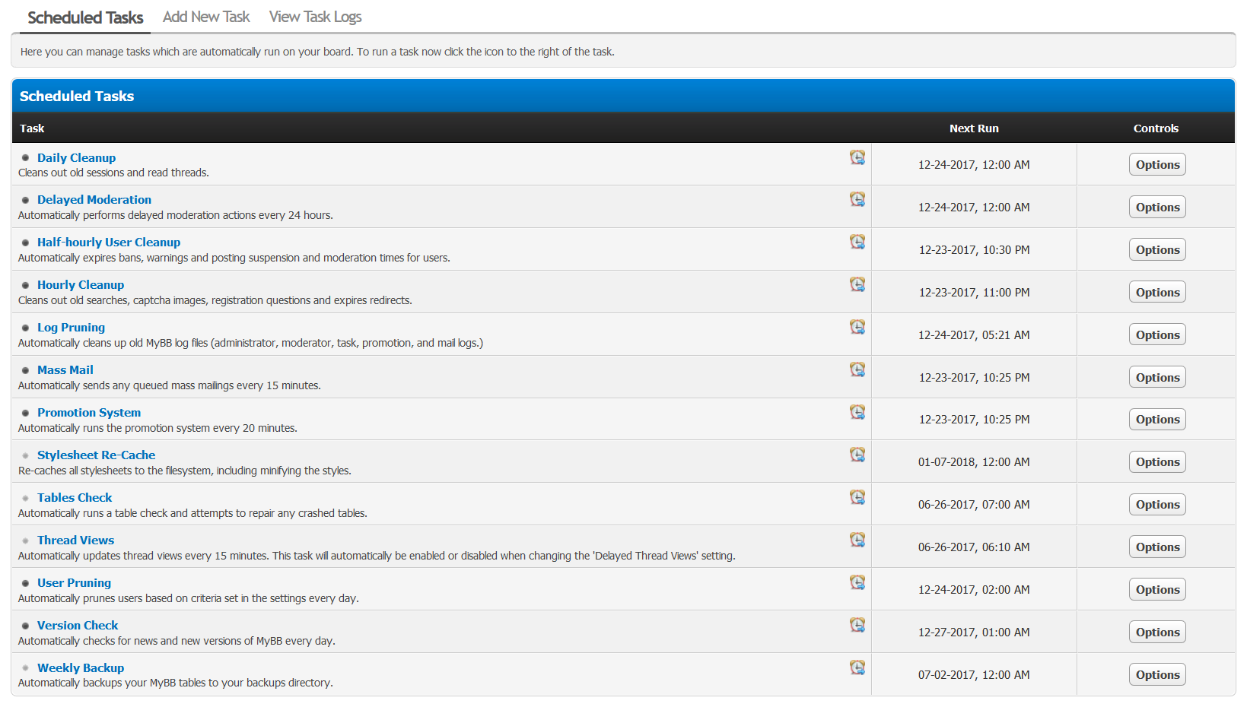Open Options menu for User Pruning
This screenshot has height=707, width=1247.
(x=1157, y=590)
